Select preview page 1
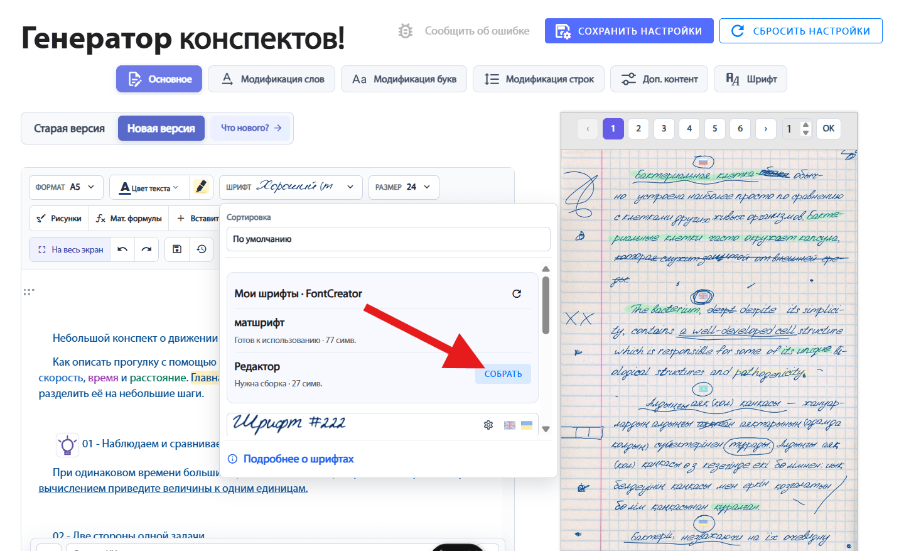Viewport: 899px width, 551px height. [x=613, y=128]
